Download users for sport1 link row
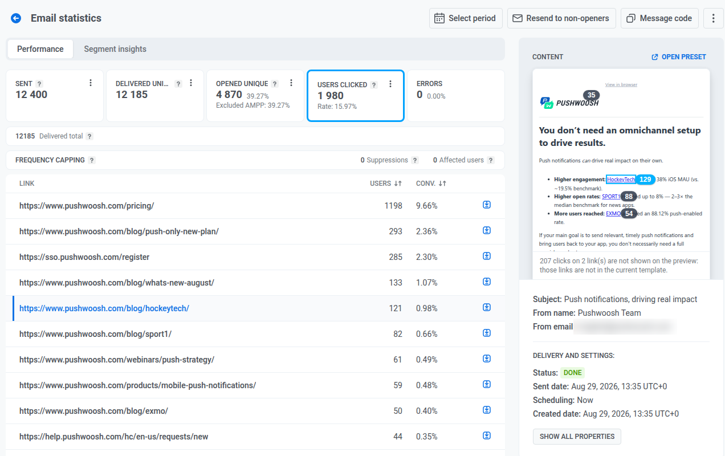The width and height of the screenshot is (725, 456). (x=487, y=333)
